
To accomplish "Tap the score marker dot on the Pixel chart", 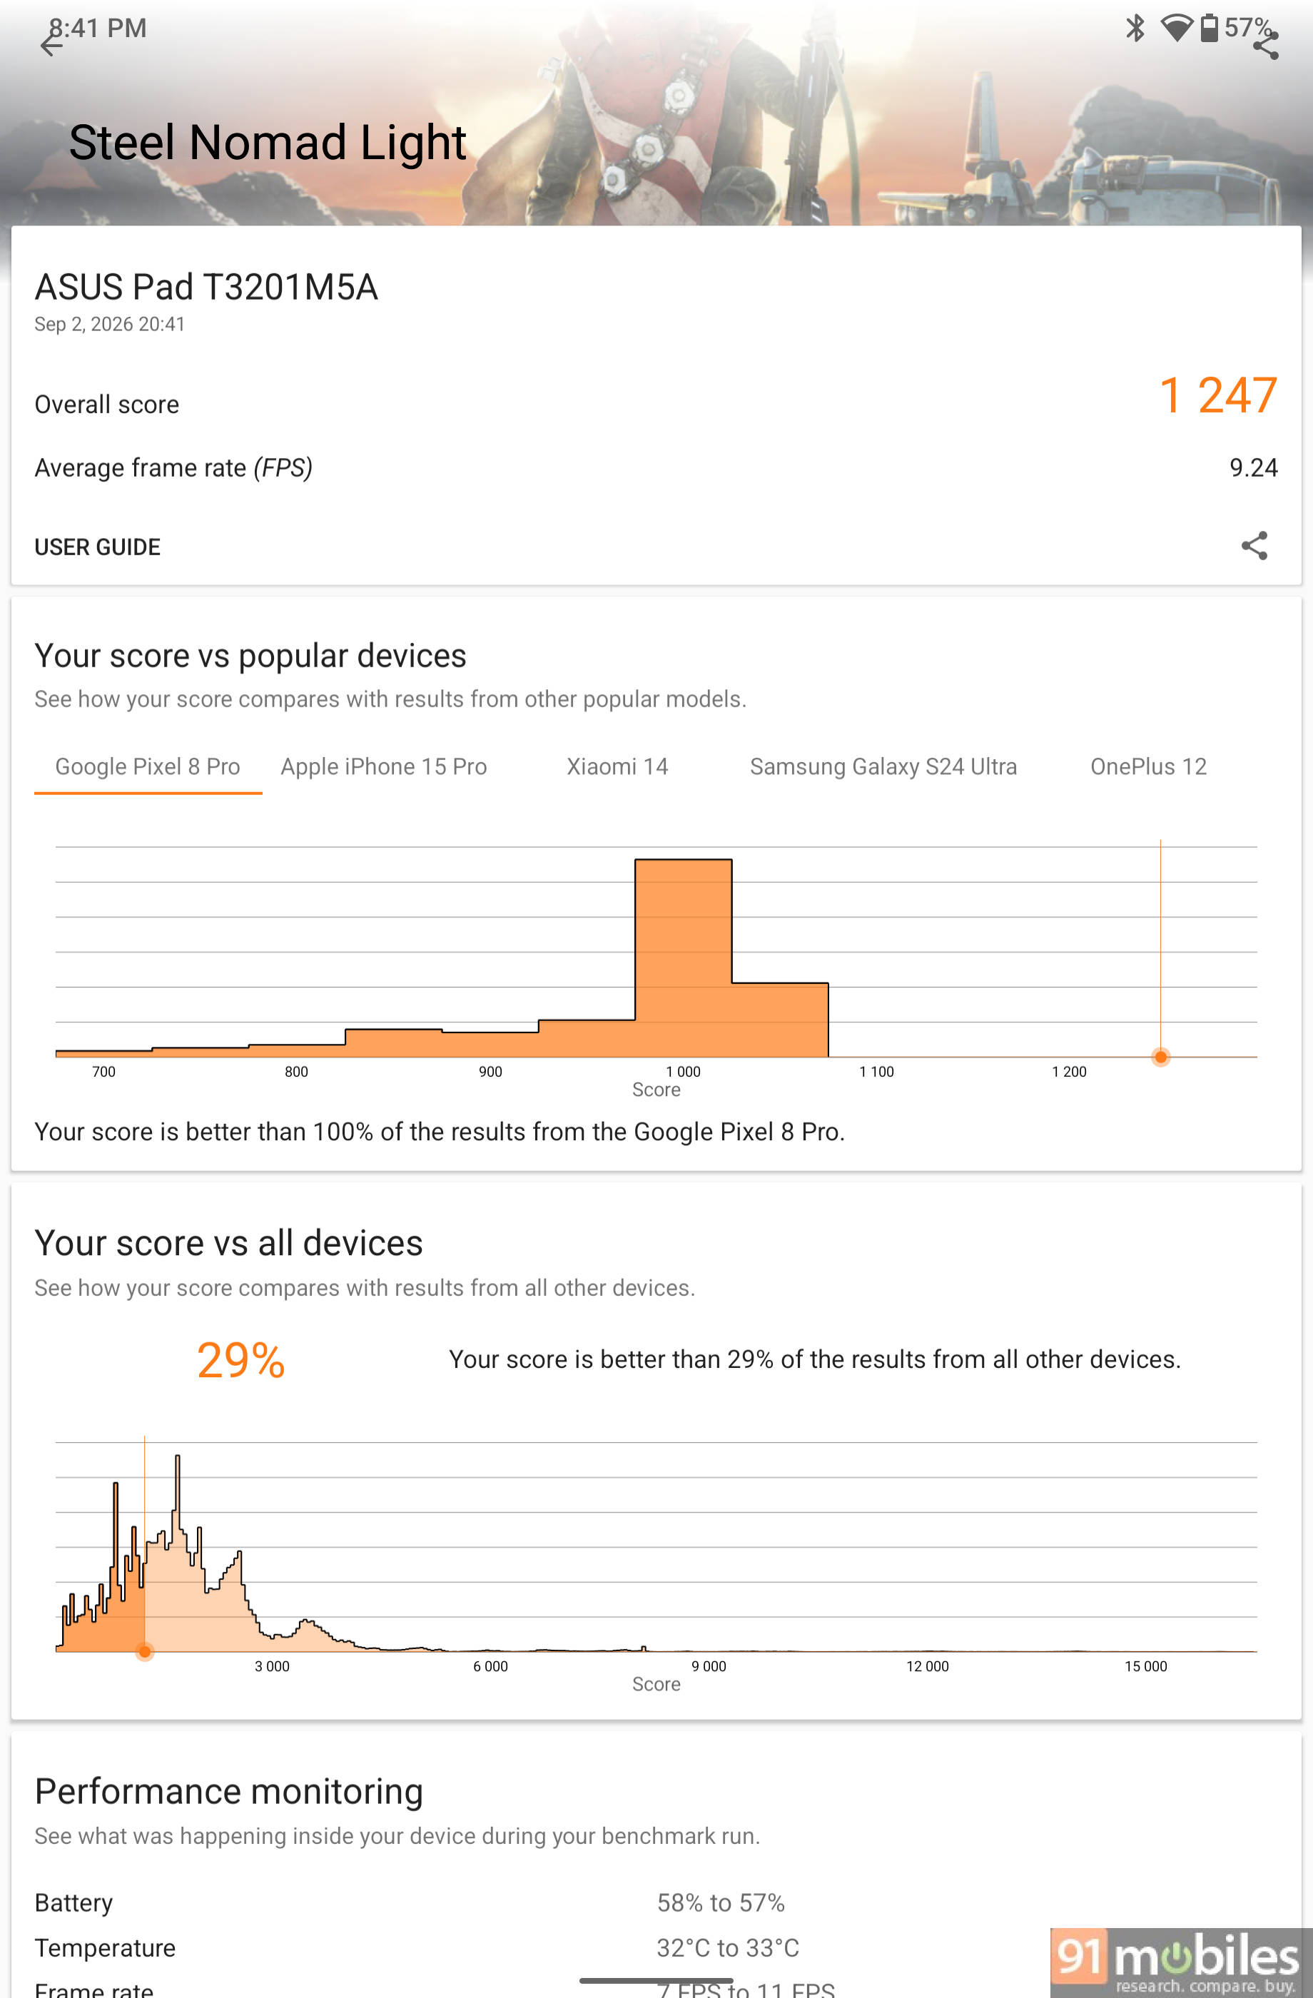I will pos(1160,1057).
